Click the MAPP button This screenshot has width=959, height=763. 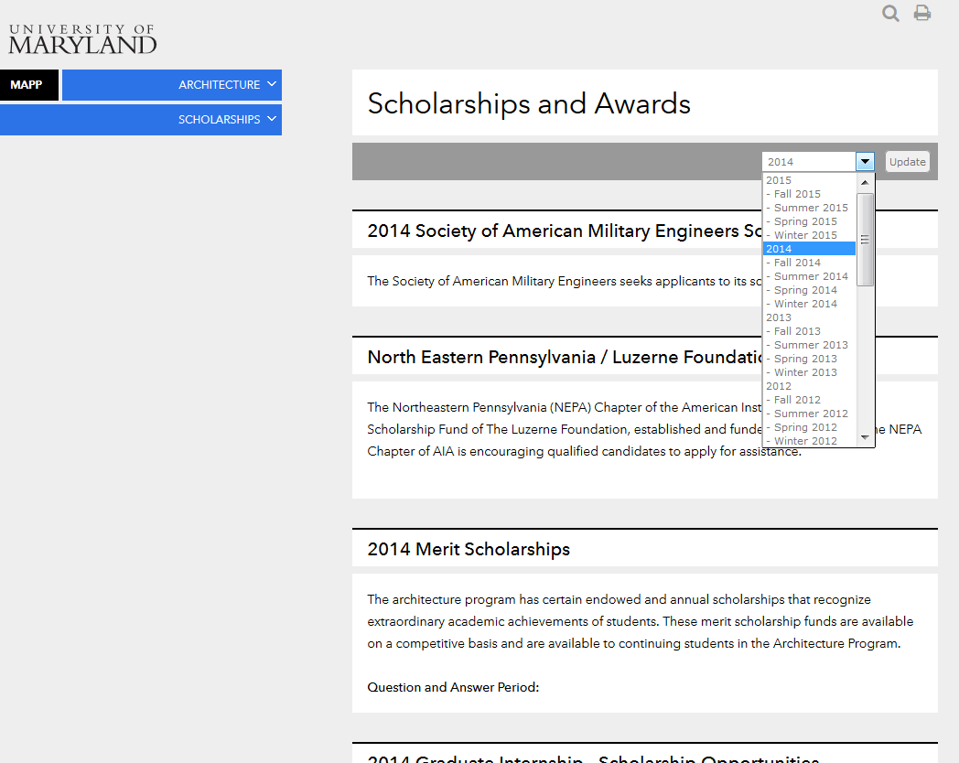click(x=28, y=85)
